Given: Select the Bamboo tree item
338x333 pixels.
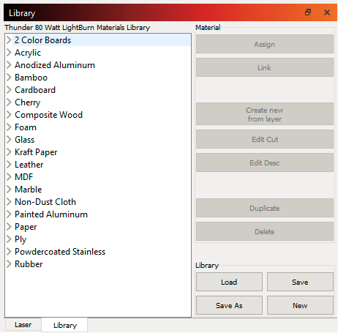Looking at the screenshot, I should tap(31, 78).
